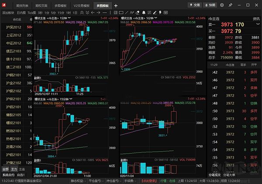Viewport: 262px width, 184px height.
Task: Expand the 1分钟 chart period dropdown
Action: 69,18
